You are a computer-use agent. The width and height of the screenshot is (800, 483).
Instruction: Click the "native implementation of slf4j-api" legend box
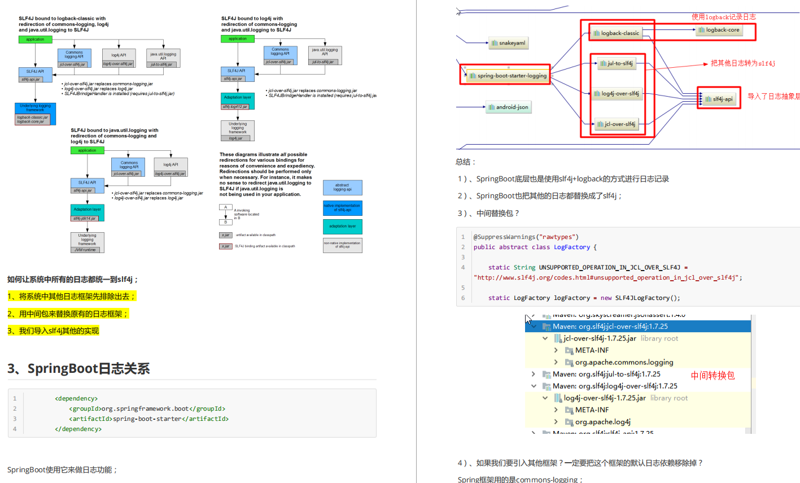(x=342, y=208)
